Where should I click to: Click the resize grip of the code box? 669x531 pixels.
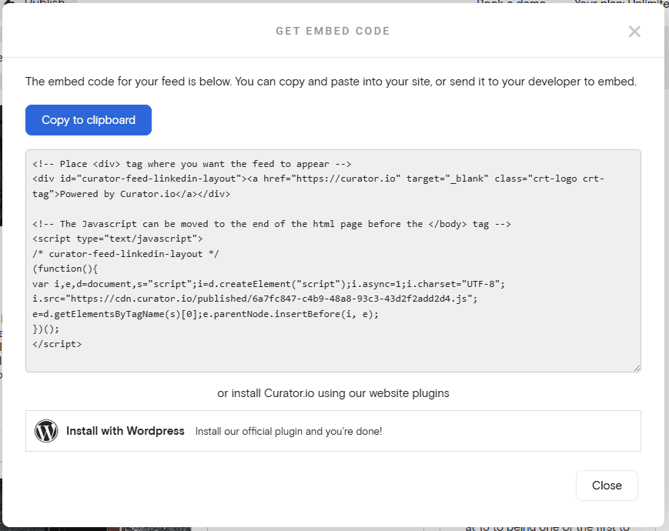click(x=636, y=368)
